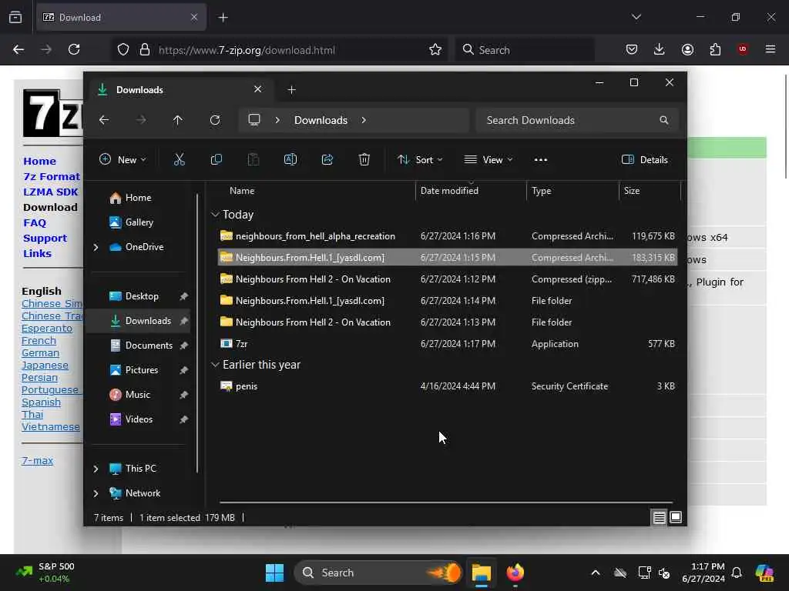Open Firefox account profile icon
The width and height of the screenshot is (789, 591).
(687, 49)
